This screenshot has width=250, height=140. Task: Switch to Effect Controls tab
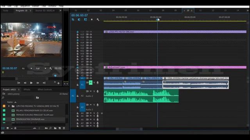coord(45,89)
